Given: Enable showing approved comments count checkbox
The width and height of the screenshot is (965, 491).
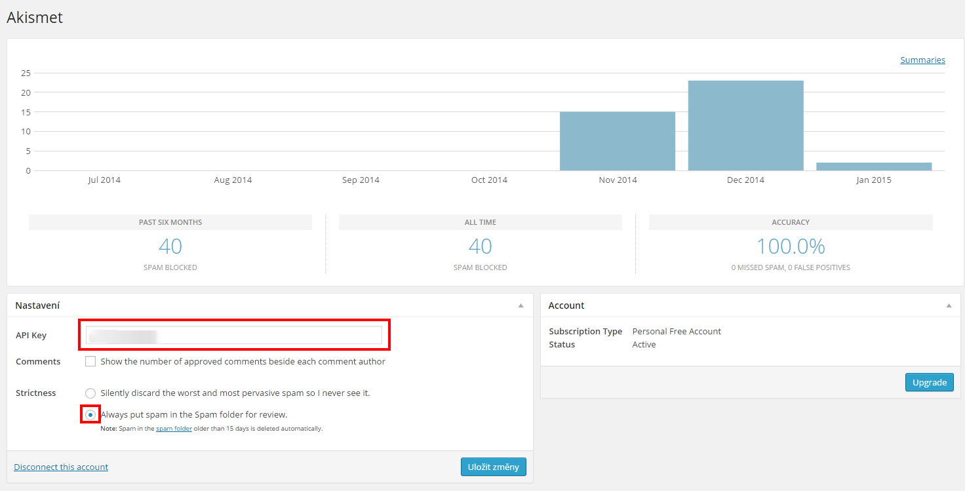Looking at the screenshot, I should (90, 361).
